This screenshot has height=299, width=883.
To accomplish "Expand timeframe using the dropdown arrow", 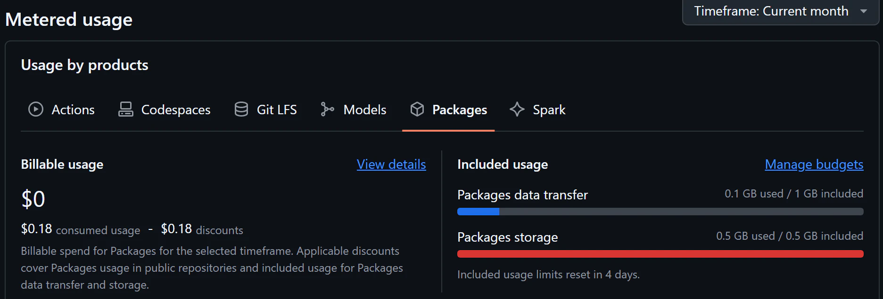I will pos(864,11).
